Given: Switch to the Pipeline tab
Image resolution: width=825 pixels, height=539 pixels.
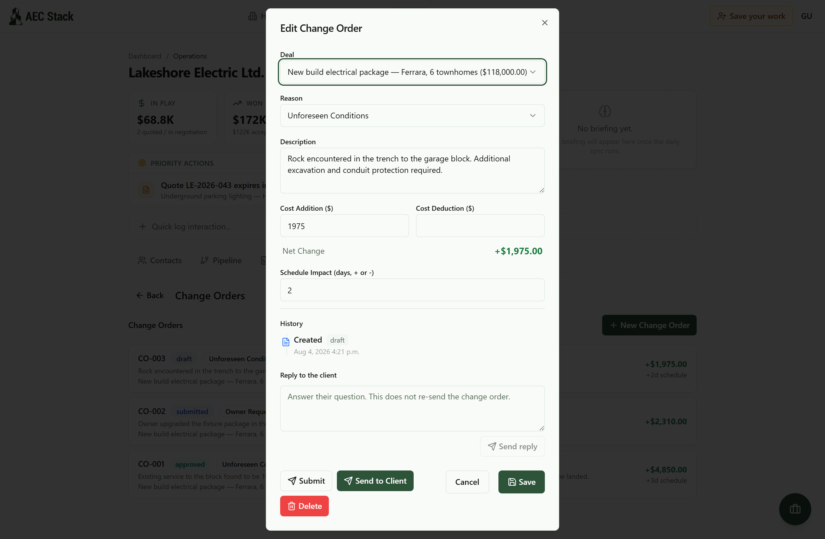Looking at the screenshot, I should [221, 261].
